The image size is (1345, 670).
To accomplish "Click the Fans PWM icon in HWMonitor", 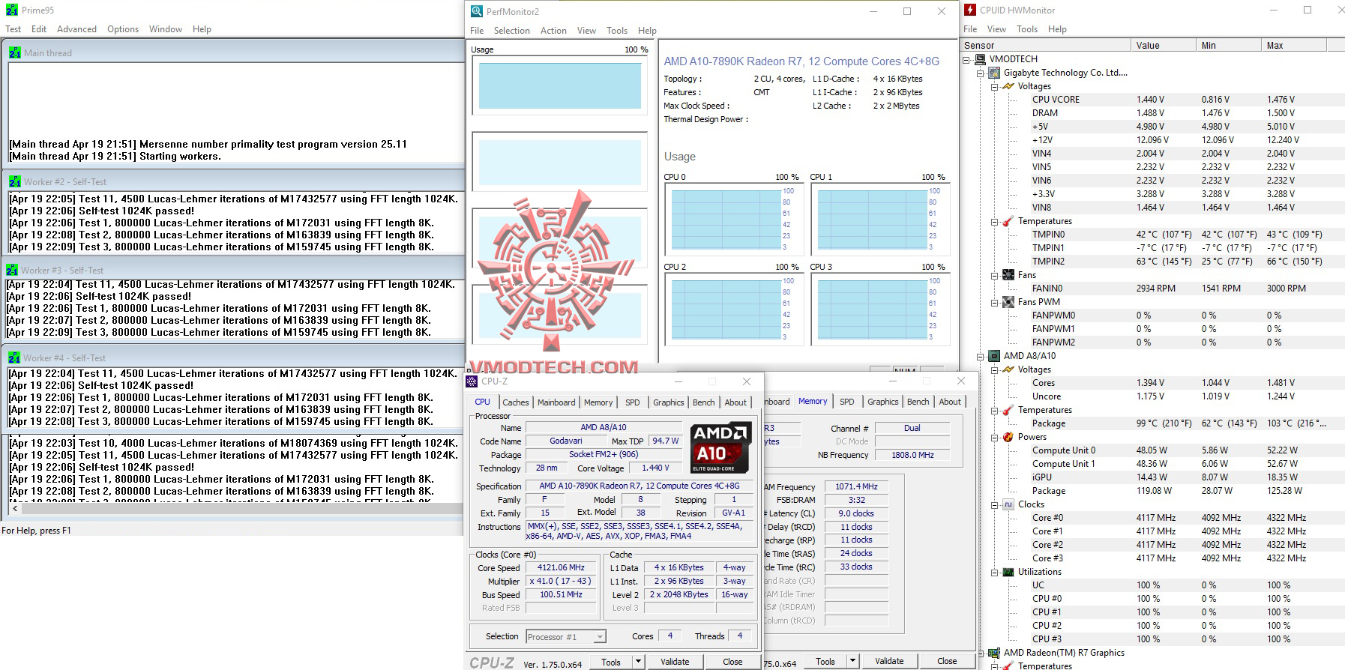I will click(x=1008, y=302).
